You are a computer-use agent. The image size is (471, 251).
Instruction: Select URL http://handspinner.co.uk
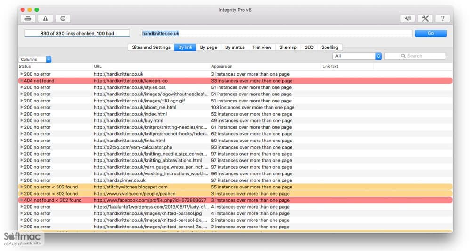(120, 180)
